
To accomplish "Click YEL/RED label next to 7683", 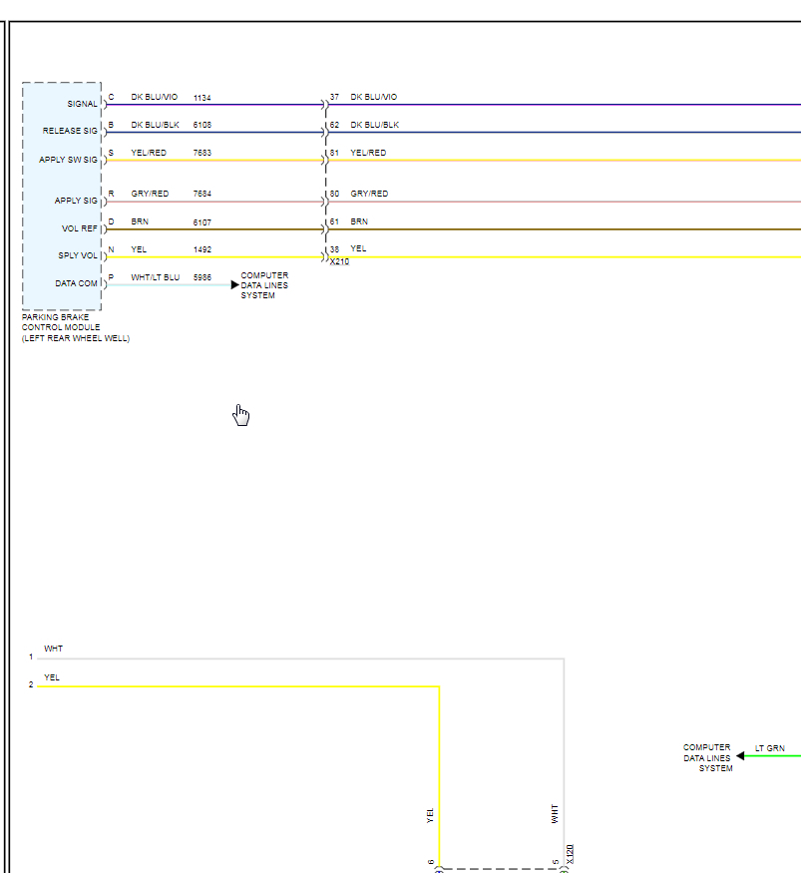I will tap(149, 153).
